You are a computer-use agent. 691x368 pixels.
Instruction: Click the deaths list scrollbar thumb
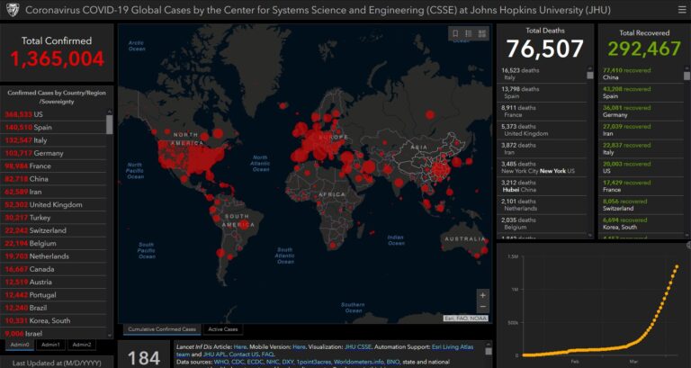[590, 76]
